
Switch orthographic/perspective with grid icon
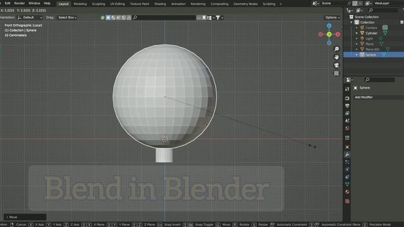(336, 73)
